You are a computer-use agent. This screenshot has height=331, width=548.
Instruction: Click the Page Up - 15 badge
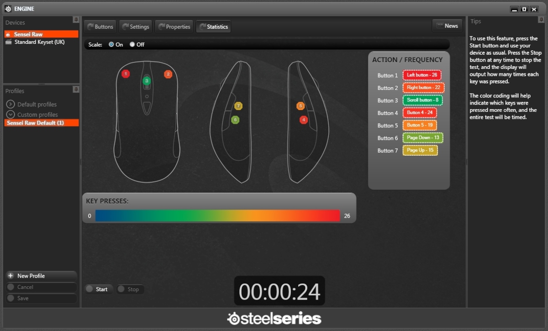pyautogui.click(x=420, y=150)
